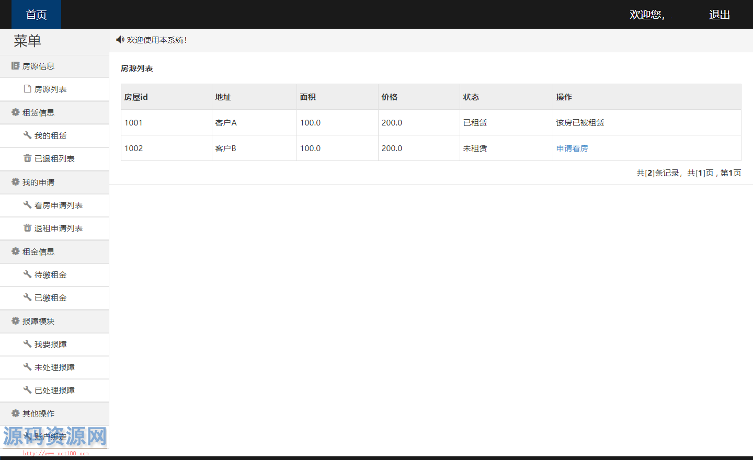Click the 地址 column header
Viewport: 753px width, 460px height.
click(x=254, y=97)
